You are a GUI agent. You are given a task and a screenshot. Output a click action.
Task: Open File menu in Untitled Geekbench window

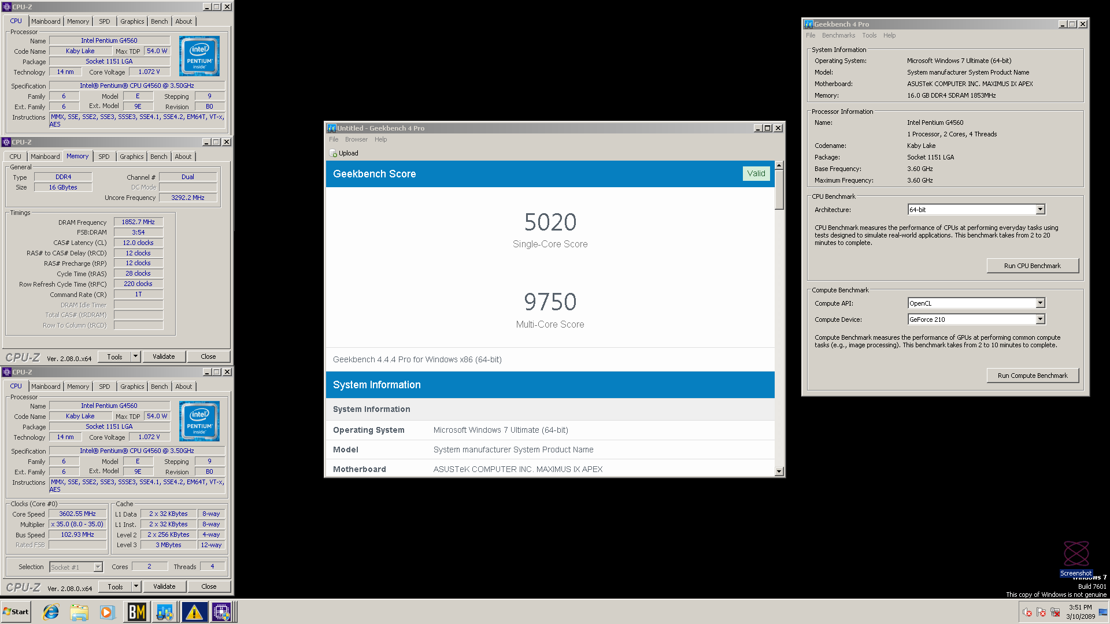point(334,139)
